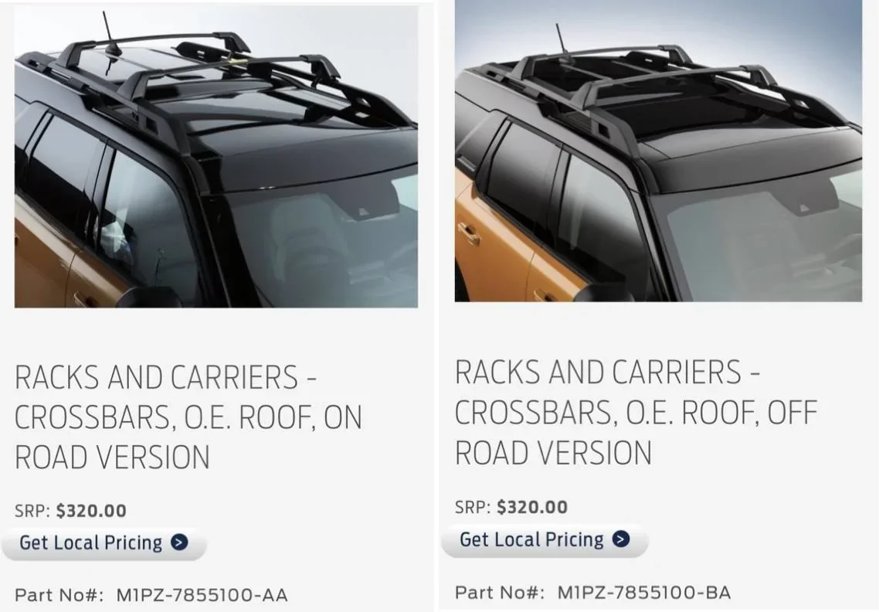The width and height of the screenshot is (879, 612).
Task: Click the Part No# label for the BA part
Action: (500, 593)
